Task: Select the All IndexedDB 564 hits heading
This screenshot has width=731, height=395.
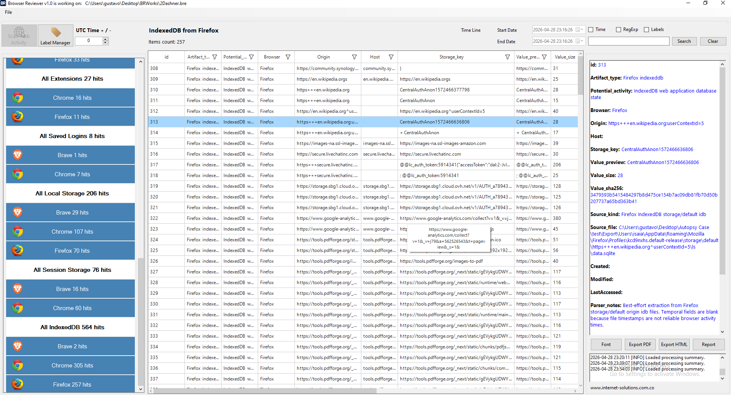Action: [x=72, y=327]
